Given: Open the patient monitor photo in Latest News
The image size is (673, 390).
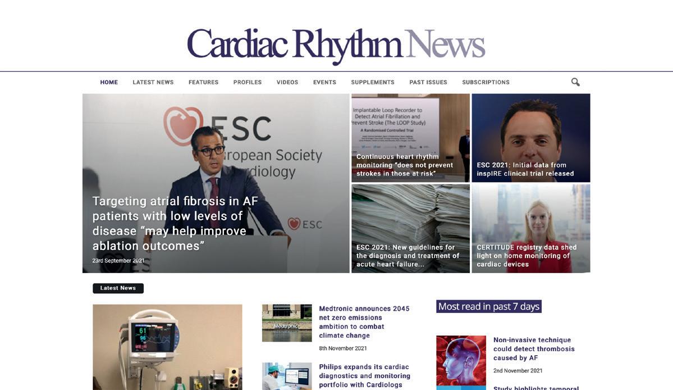Looking at the screenshot, I should (167, 347).
